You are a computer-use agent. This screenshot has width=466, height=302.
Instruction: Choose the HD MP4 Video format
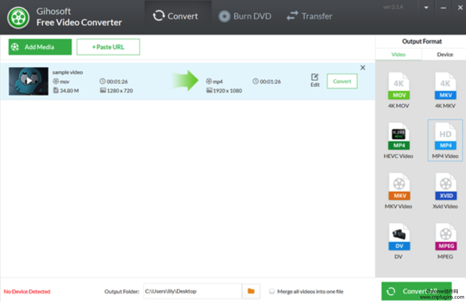[x=445, y=140]
